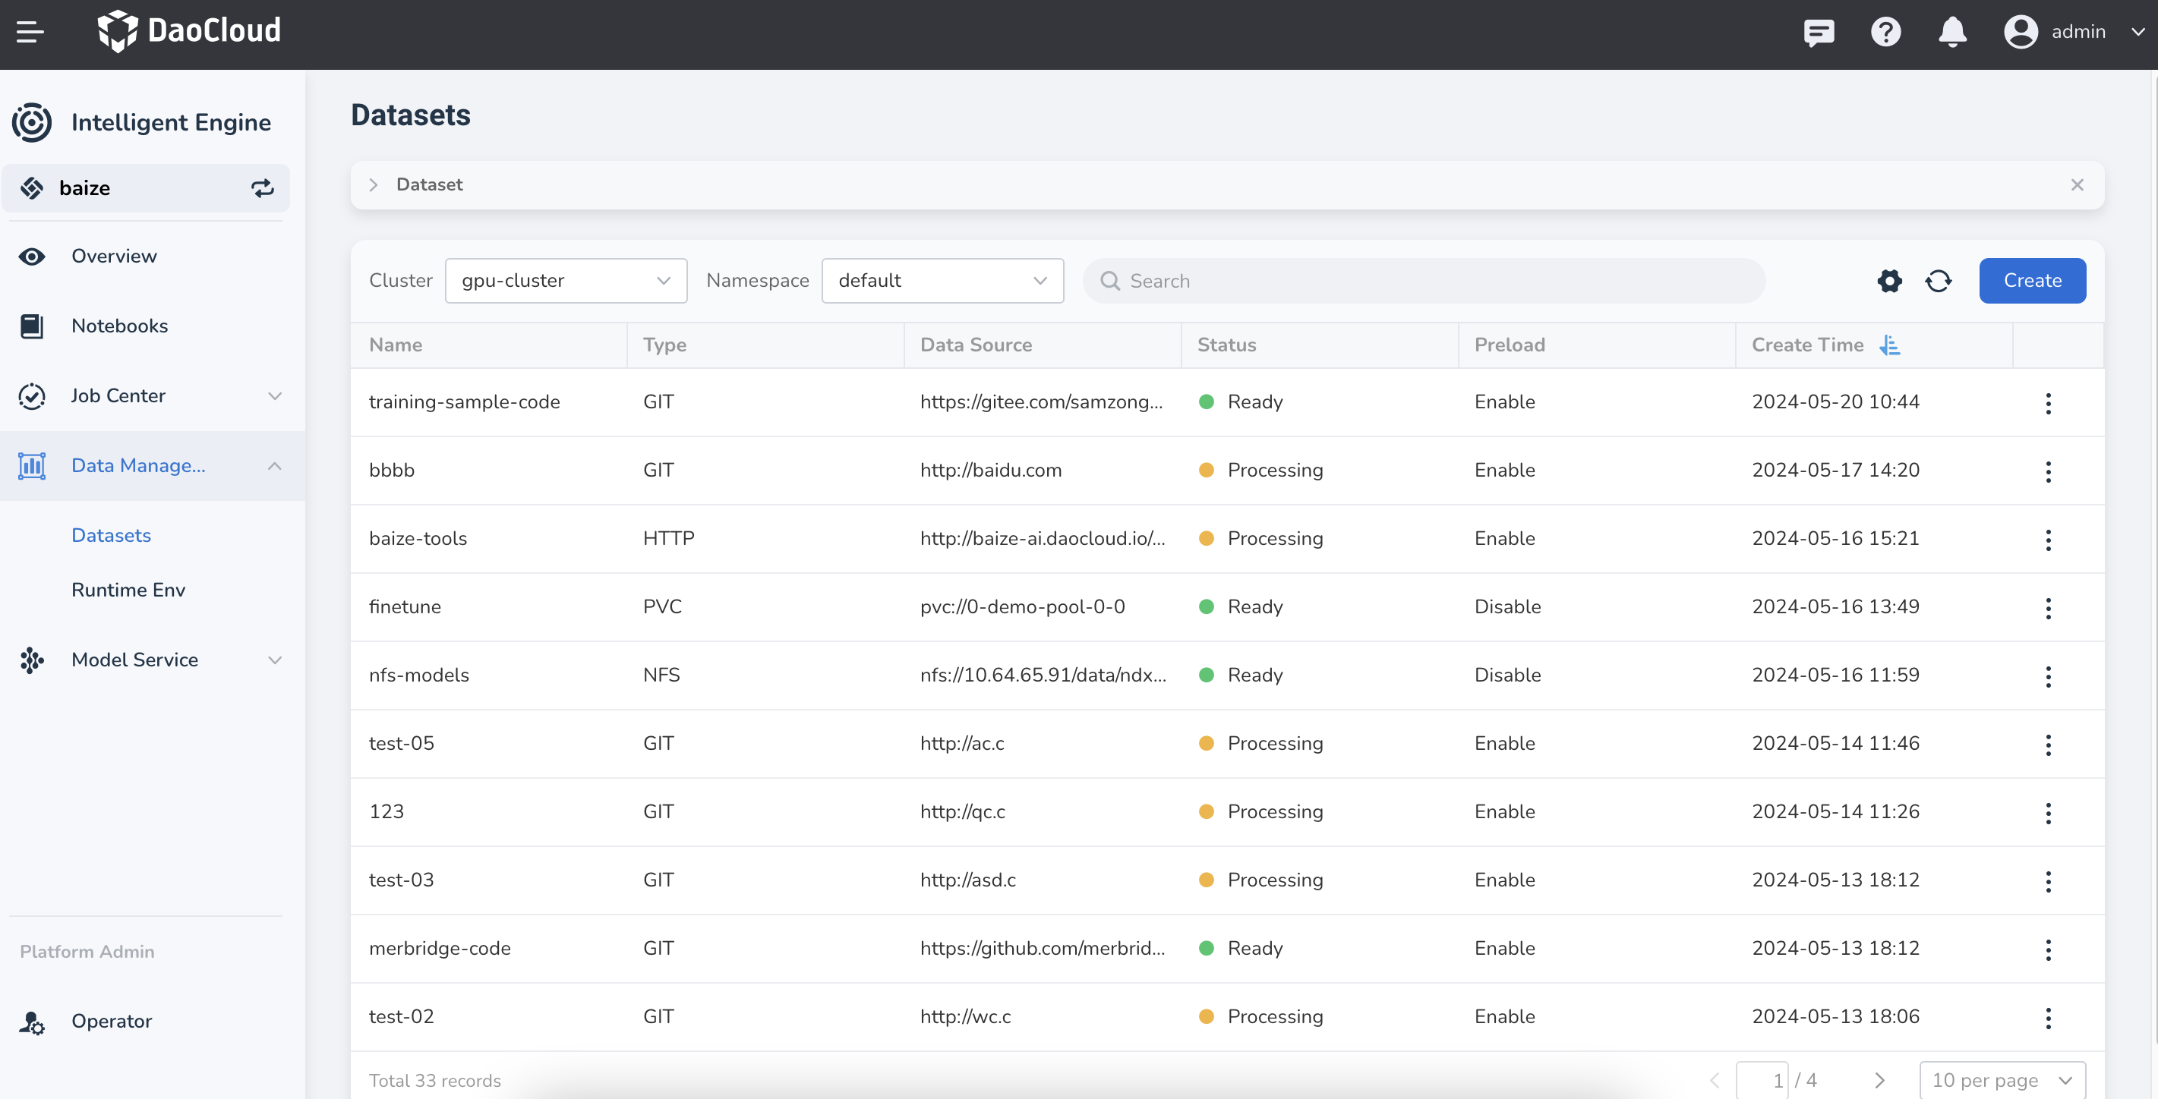This screenshot has height=1099, width=2158.
Task: Go to Runtime Env menu item
Action: [x=128, y=590]
